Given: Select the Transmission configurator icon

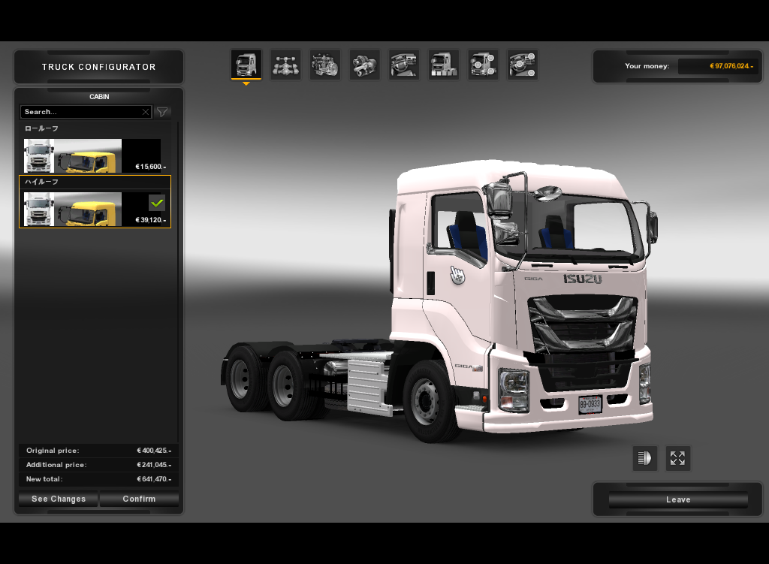Looking at the screenshot, I should pyautogui.click(x=364, y=65).
